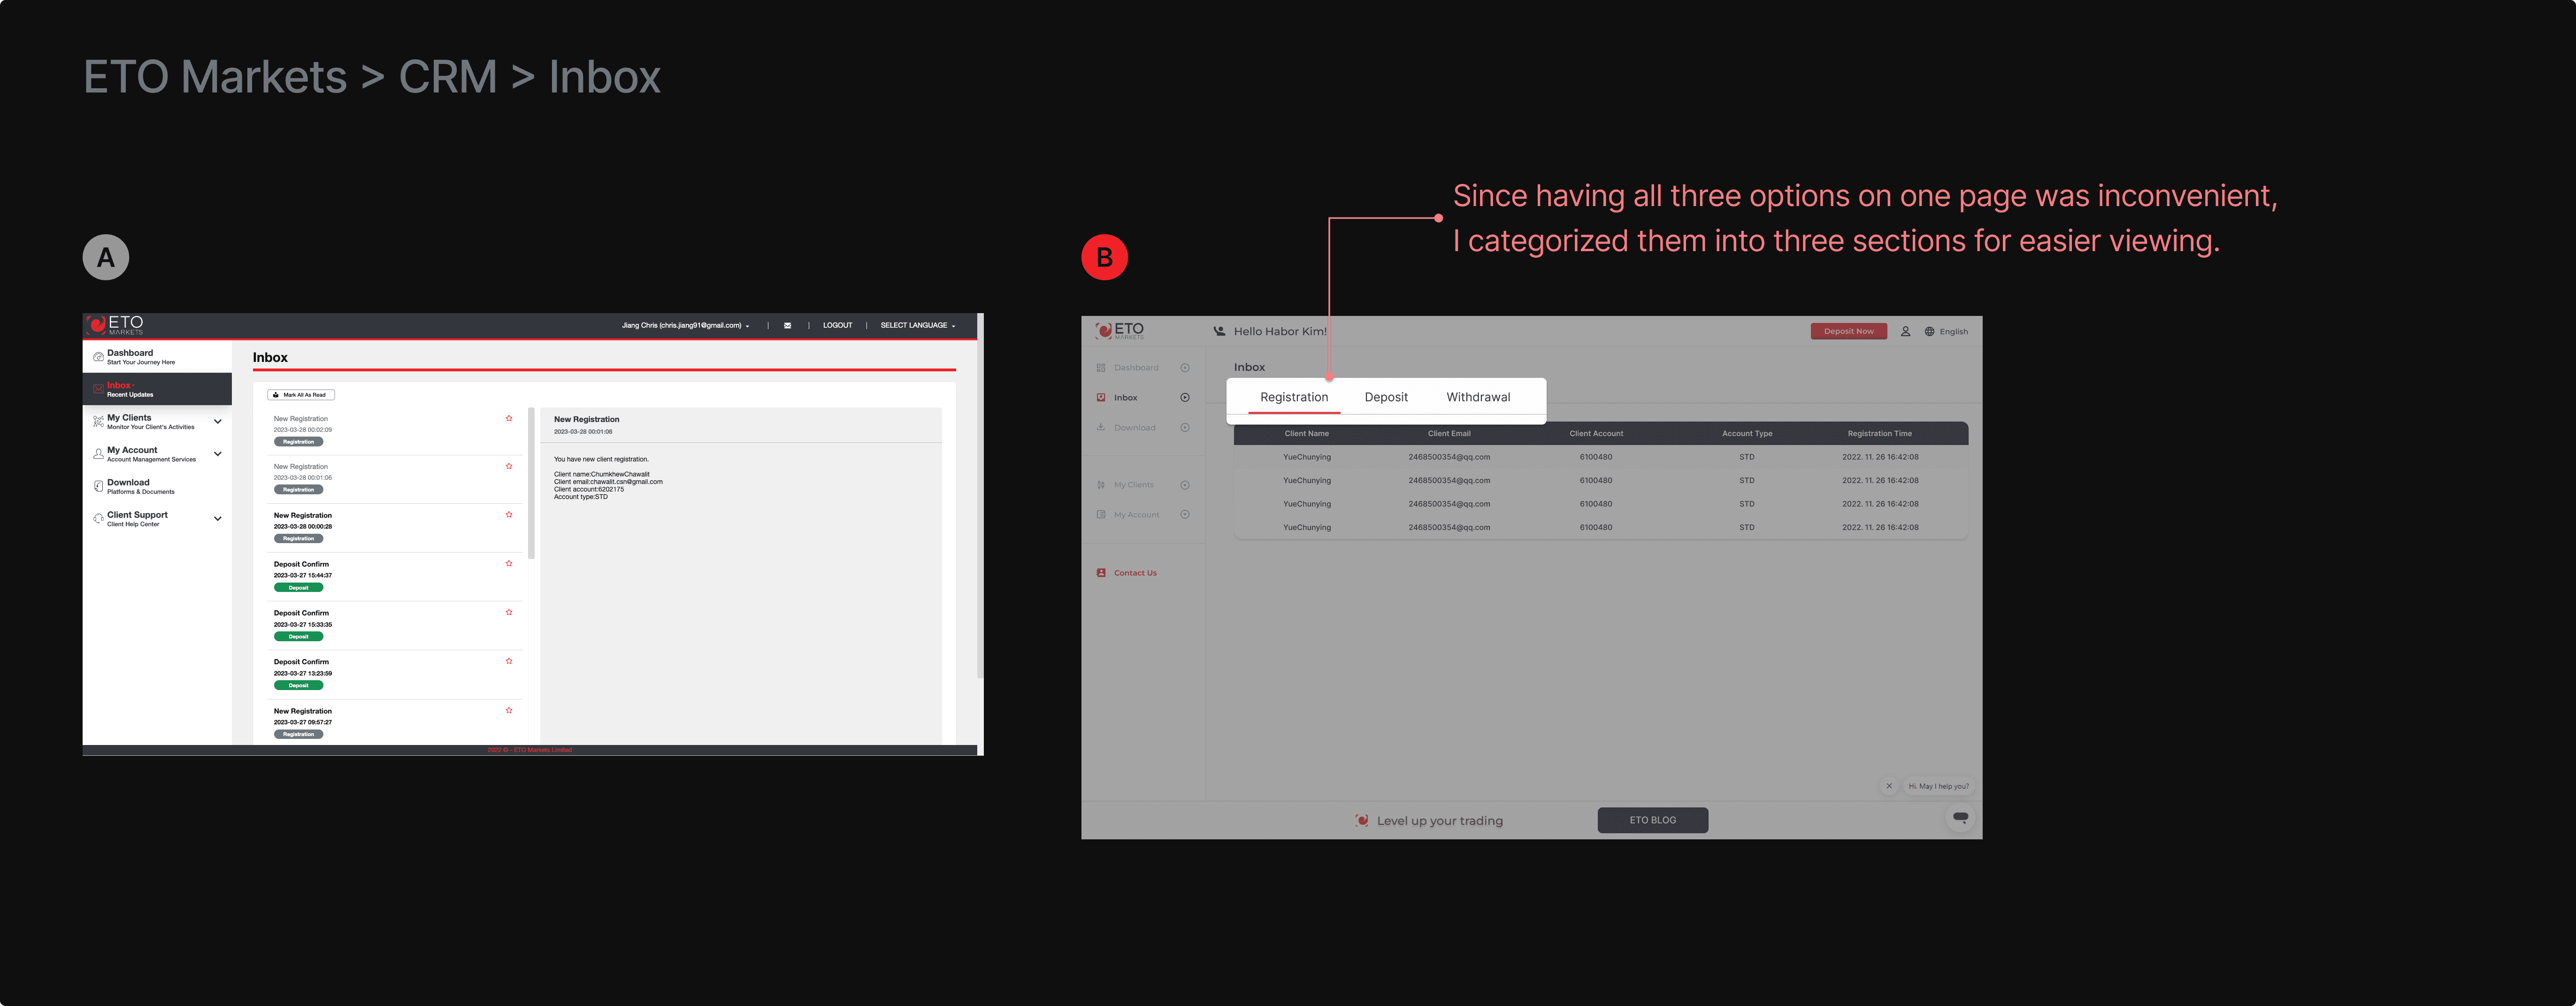Click the ETO logo beside 'Level up your trading'
Image resolution: width=2576 pixels, height=1006 pixels.
point(1362,820)
